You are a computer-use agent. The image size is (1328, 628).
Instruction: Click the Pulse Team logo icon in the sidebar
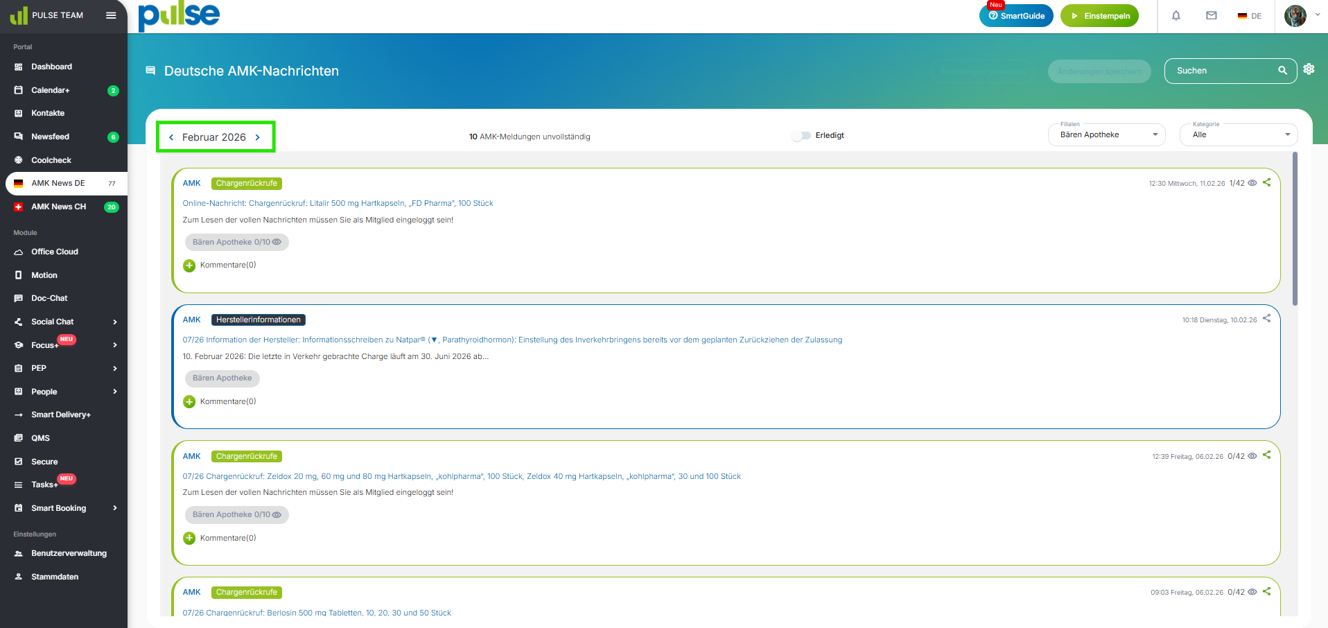[19, 15]
